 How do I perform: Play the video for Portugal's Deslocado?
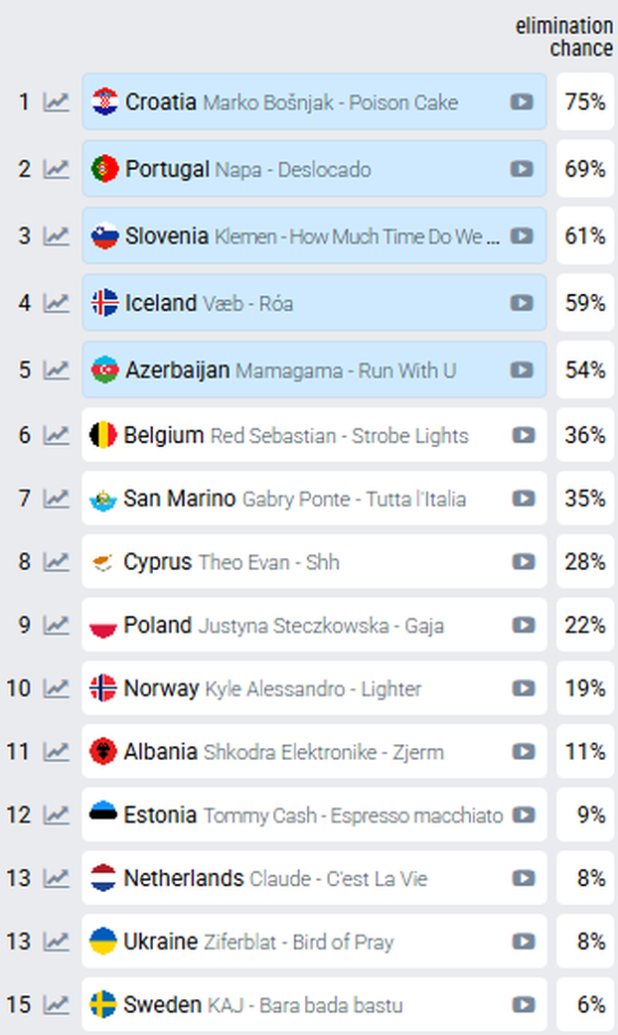click(522, 169)
